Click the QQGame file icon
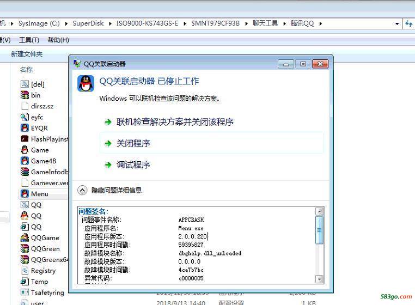This screenshot has width=415, height=305. [25, 237]
